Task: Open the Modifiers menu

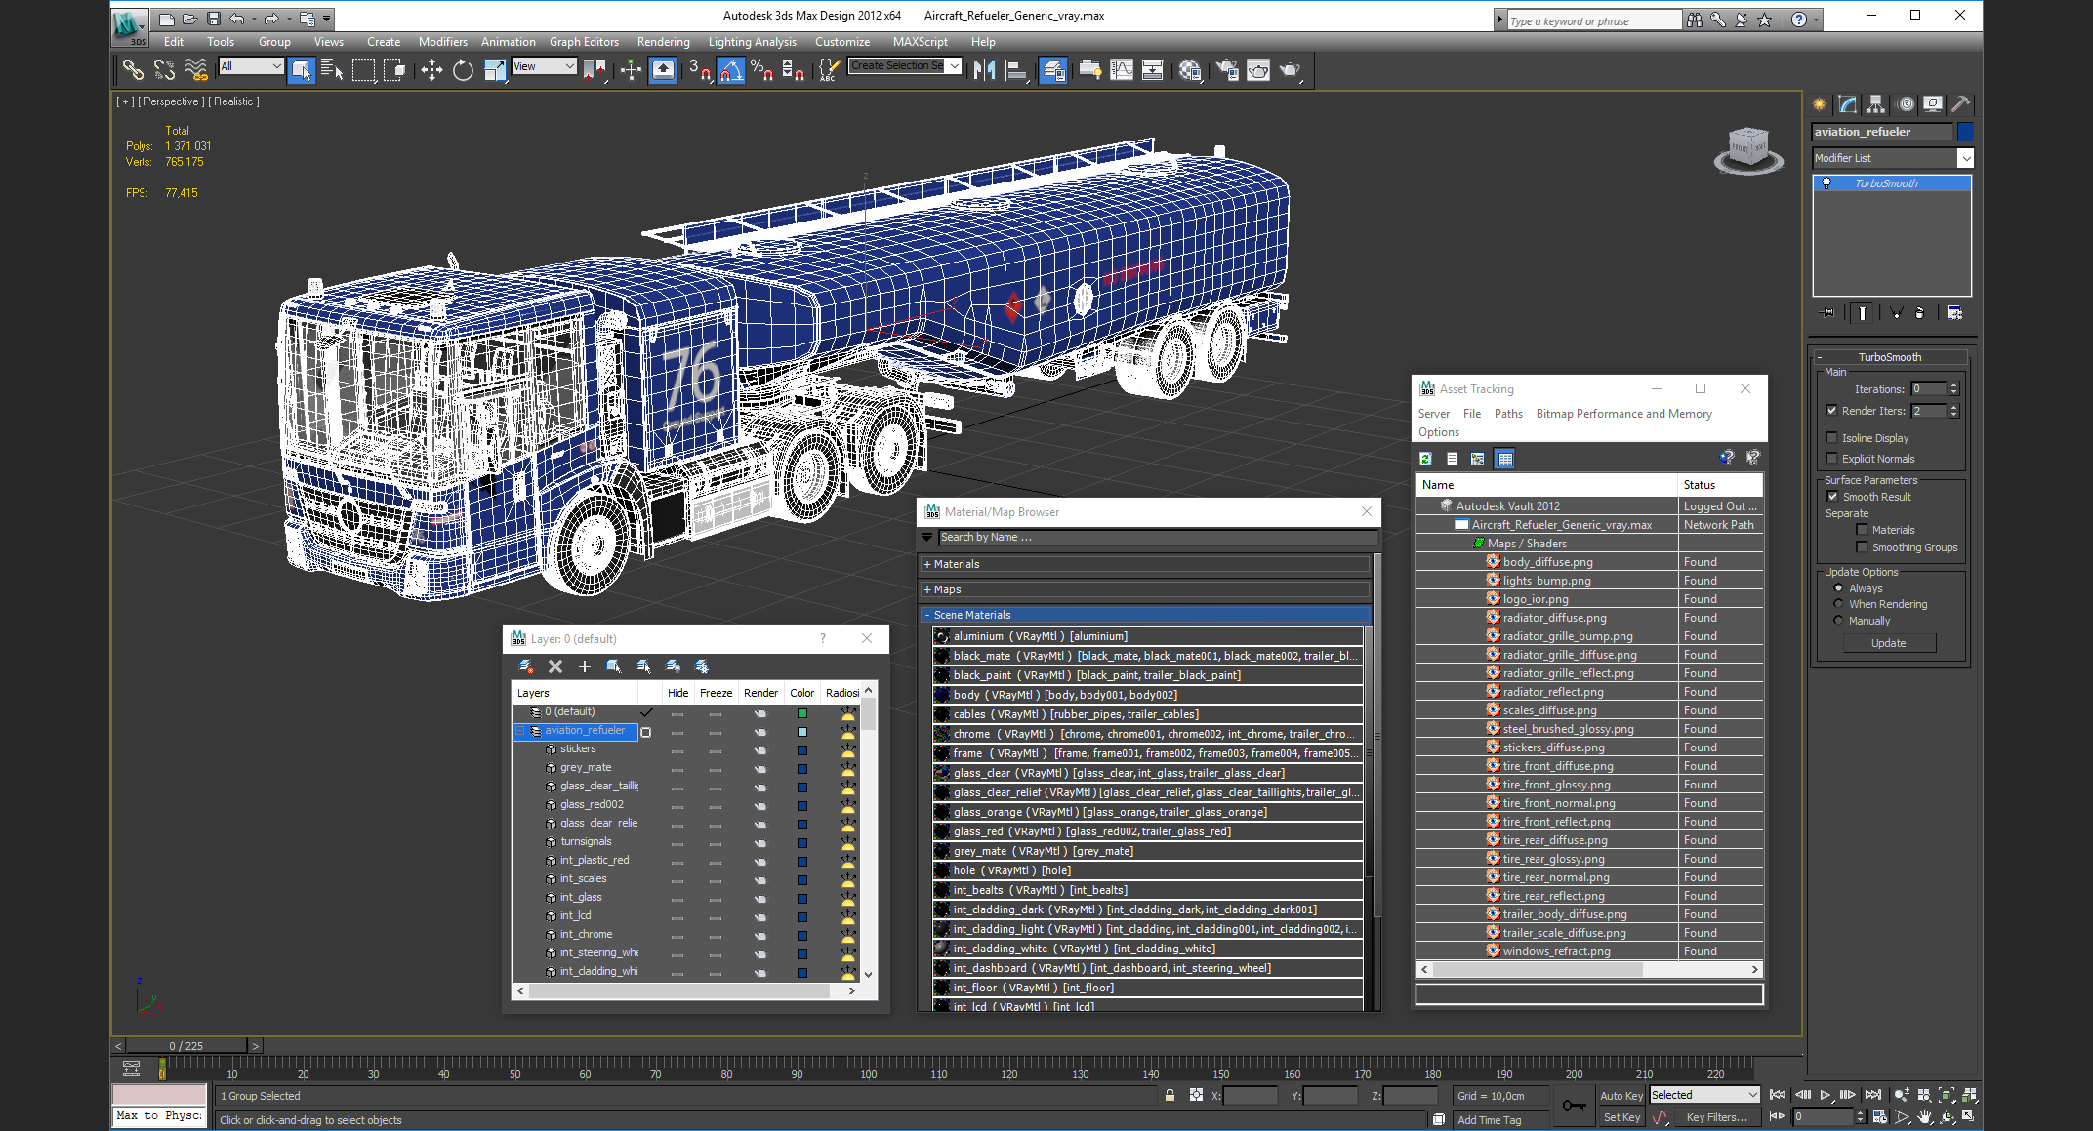Action: [443, 42]
